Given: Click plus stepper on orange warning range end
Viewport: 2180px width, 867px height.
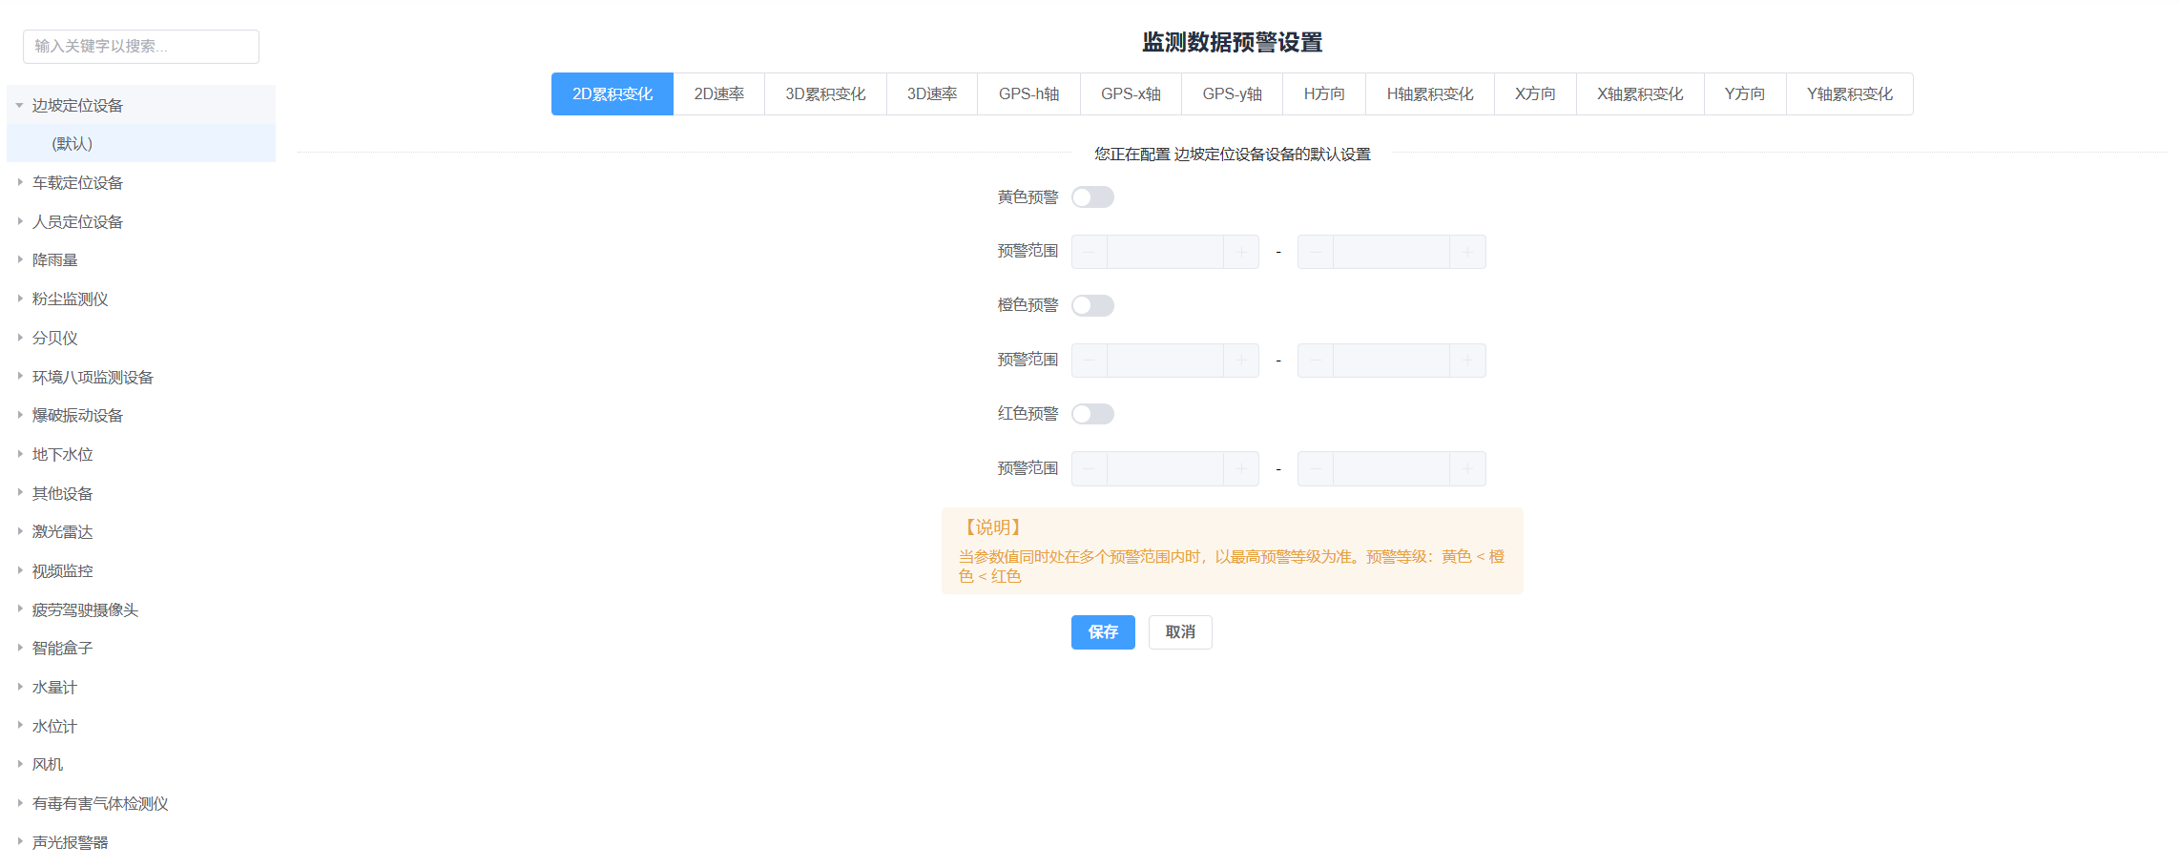Looking at the screenshot, I should 1467,361.
